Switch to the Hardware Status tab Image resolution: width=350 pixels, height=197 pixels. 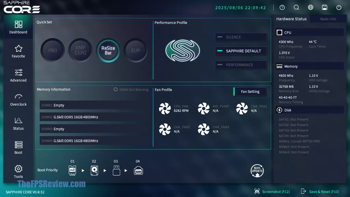point(291,19)
